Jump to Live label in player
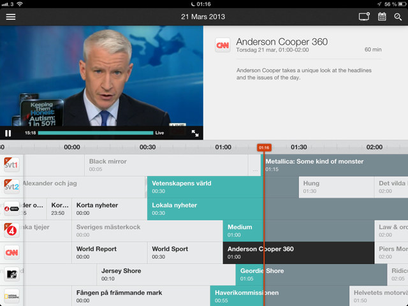 (x=159, y=133)
